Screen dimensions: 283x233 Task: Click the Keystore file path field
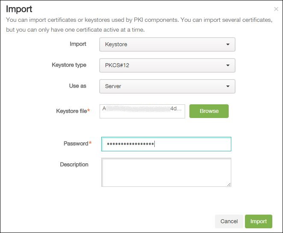(x=142, y=111)
